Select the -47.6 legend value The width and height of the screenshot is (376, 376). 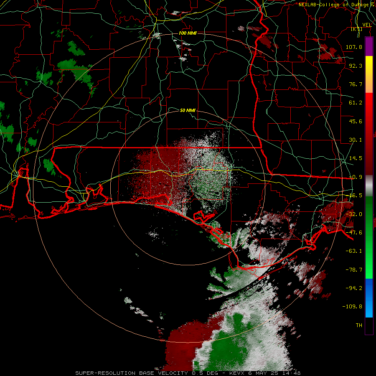point(354,233)
